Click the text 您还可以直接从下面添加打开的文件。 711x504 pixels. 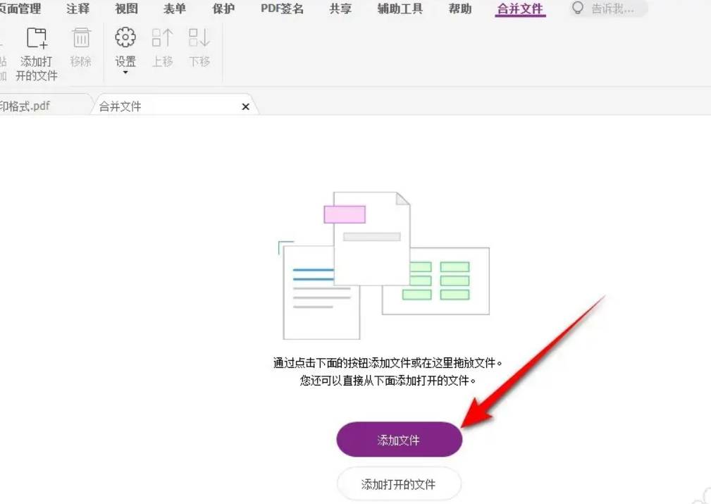tap(388, 380)
